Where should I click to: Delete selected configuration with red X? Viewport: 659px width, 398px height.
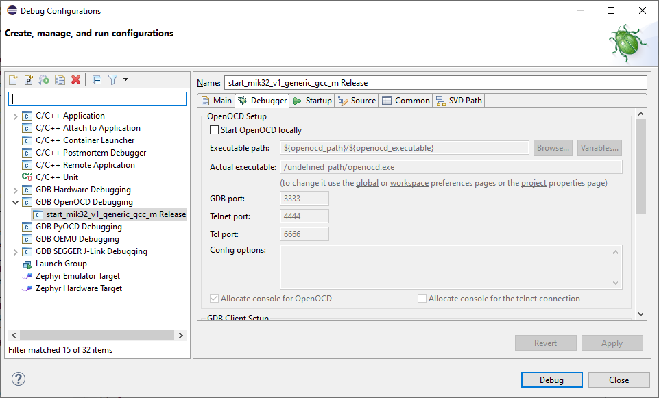pyautogui.click(x=75, y=80)
